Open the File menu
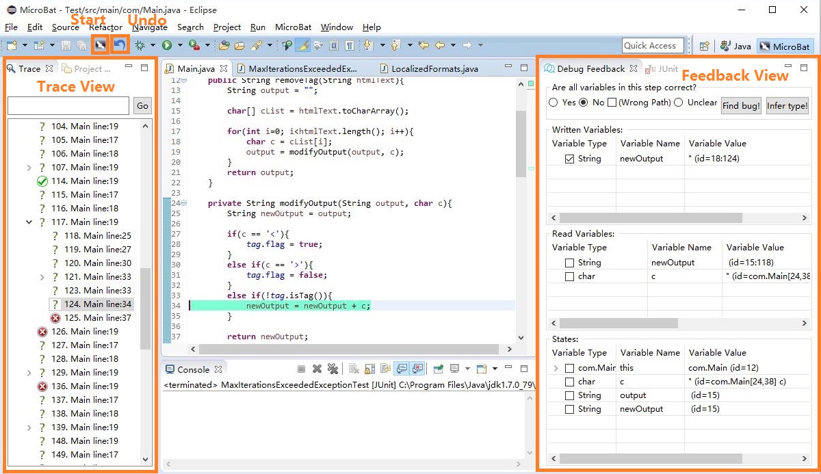 (x=11, y=27)
